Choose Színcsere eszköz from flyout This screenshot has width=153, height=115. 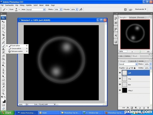coord(17,51)
